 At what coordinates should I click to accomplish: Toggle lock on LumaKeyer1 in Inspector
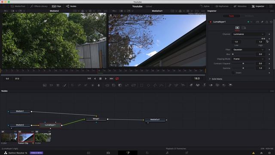click(266, 22)
